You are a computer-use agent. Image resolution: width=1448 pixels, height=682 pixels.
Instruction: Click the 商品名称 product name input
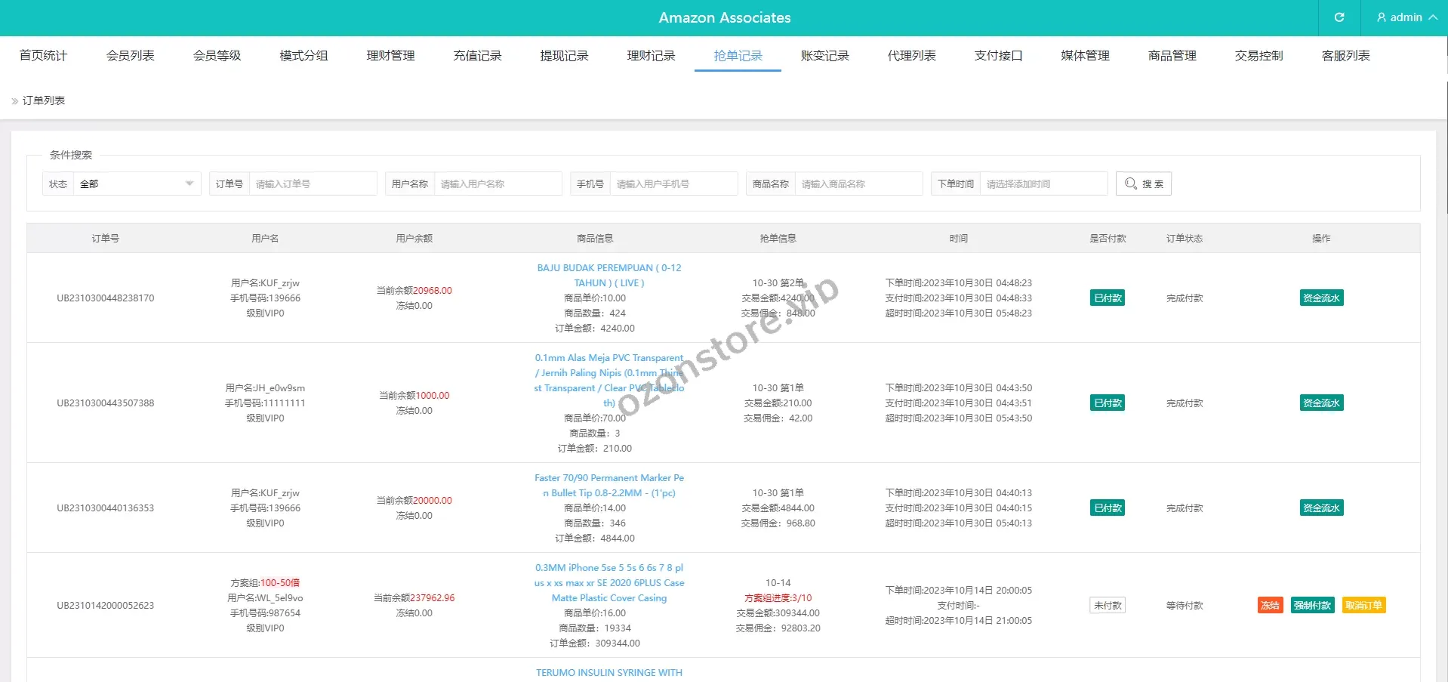pyautogui.click(x=858, y=184)
